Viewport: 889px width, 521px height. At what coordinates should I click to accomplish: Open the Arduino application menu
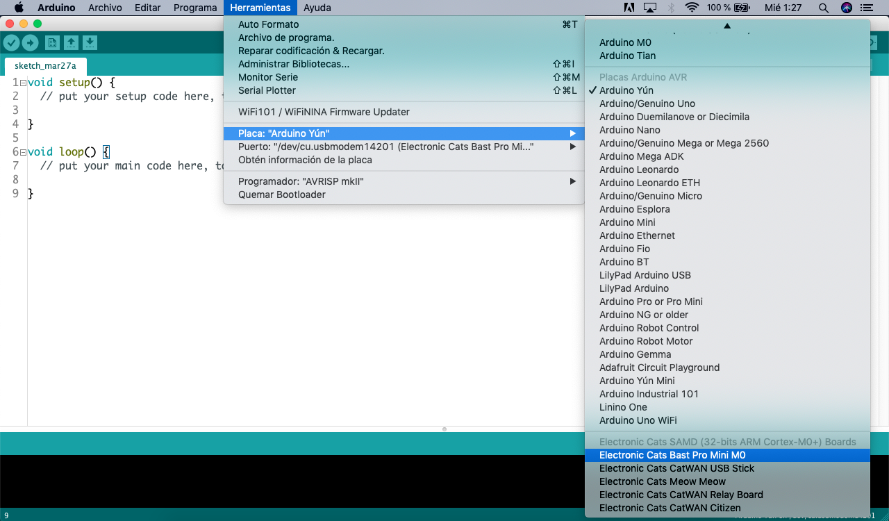click(x=56, y=8)
